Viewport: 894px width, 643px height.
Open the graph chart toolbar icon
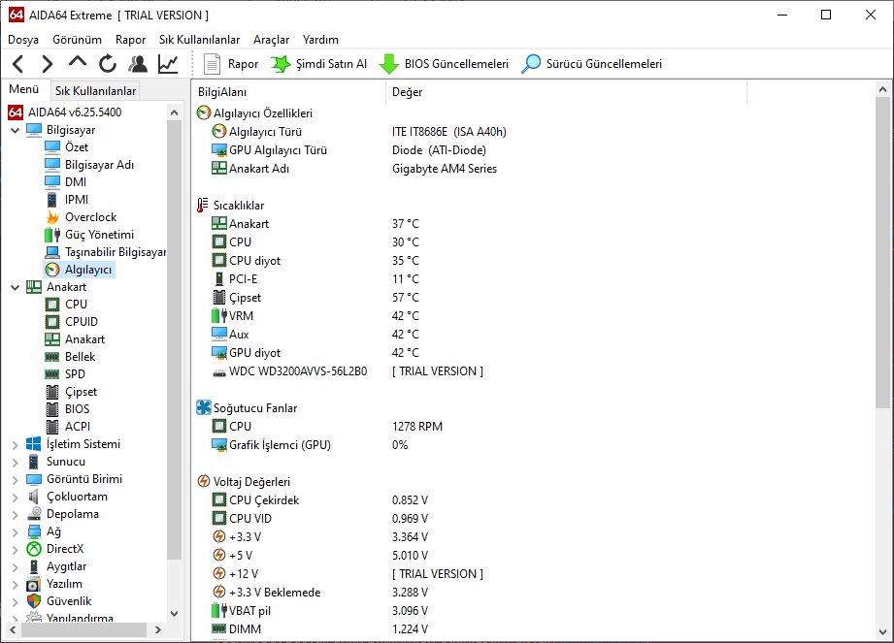(168, 64)
